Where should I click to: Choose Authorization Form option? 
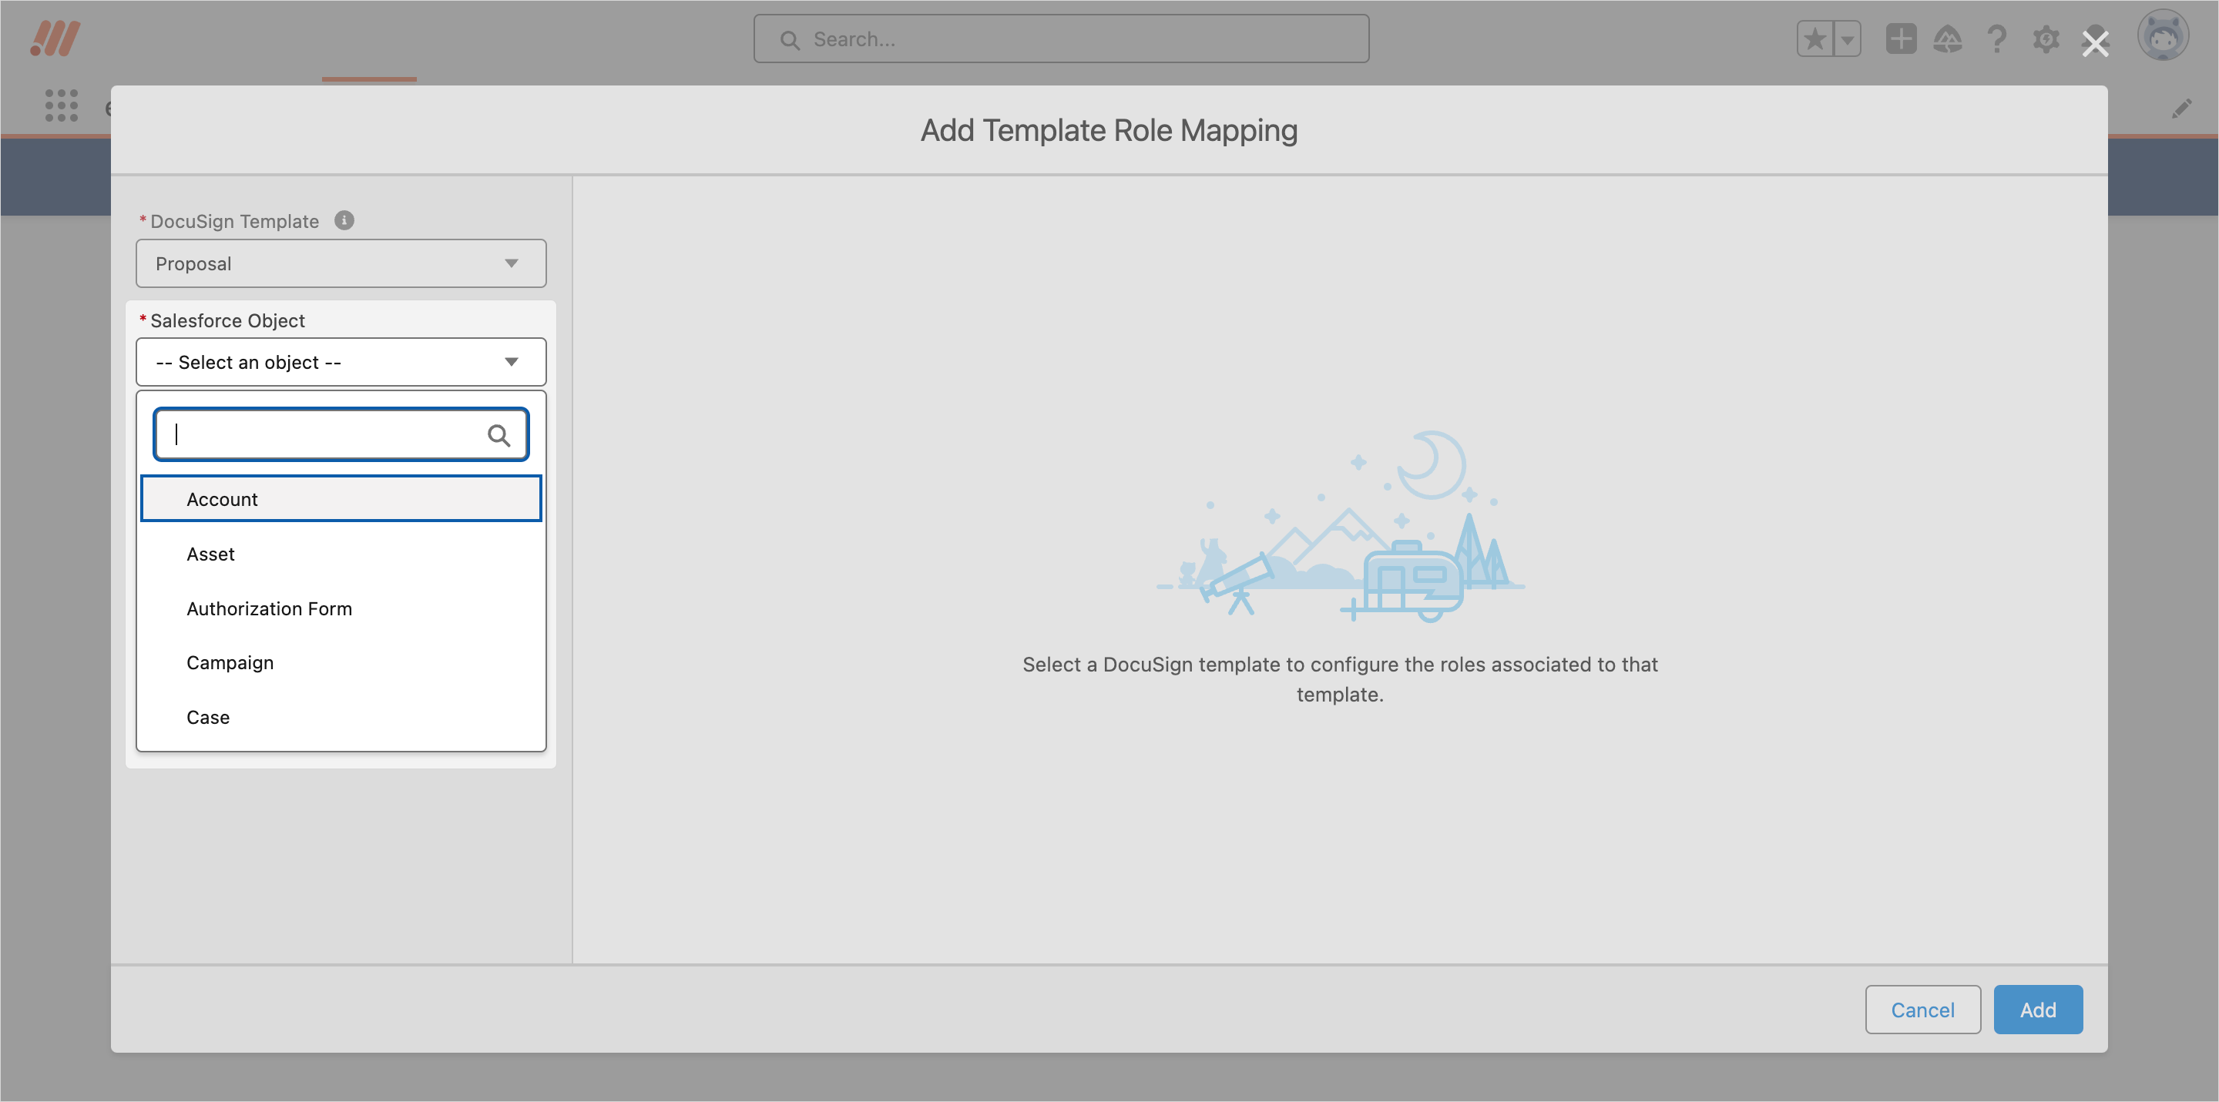[x=269, y=608]
